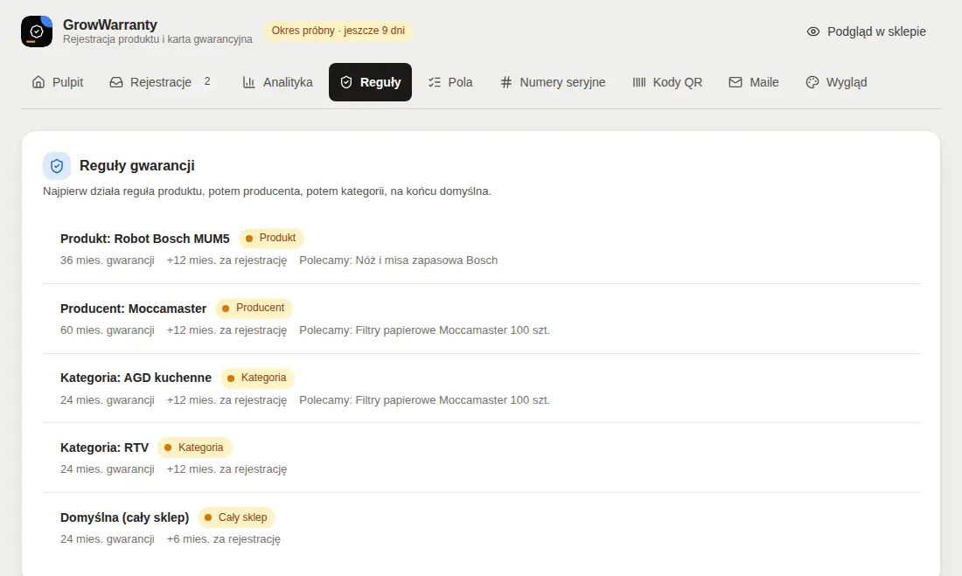The width and height of the screenshot is (962, 576).
Task: Open rule 'Produkt: Robot Bosch MUM5'
Action: click(x=482, y=248)
